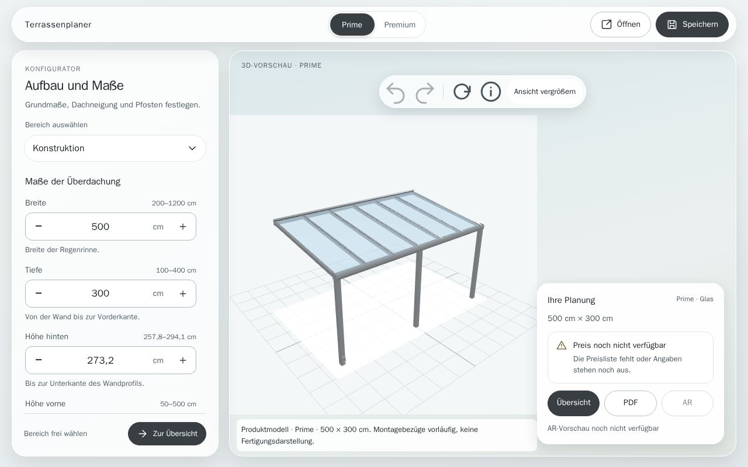
Task: Click the '257,8–294,1 cm' range text
Action: pyautogui.click(x=170, y=337)
